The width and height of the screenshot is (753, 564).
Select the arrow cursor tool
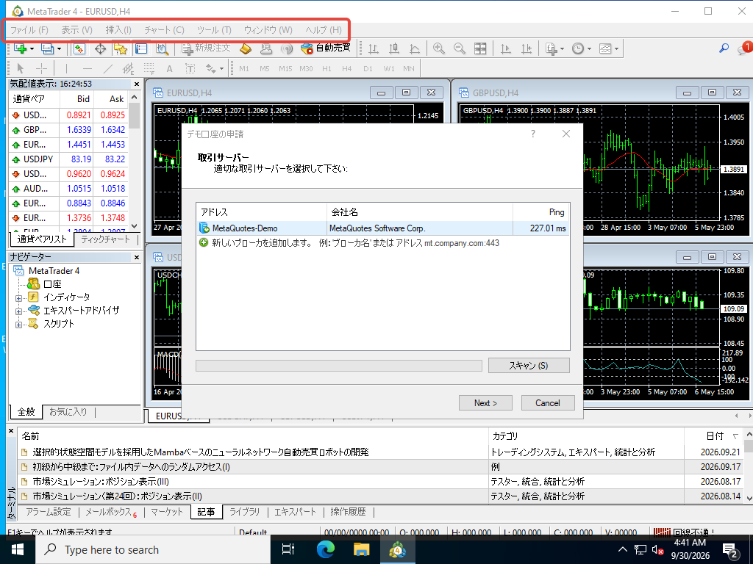(20, 68)
